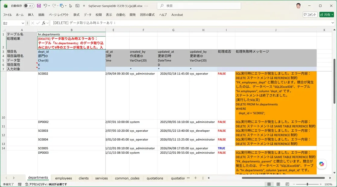Go to previous sheet tab arrow
Viewport: 337px width, 187px height.
(x=6, y=178)
